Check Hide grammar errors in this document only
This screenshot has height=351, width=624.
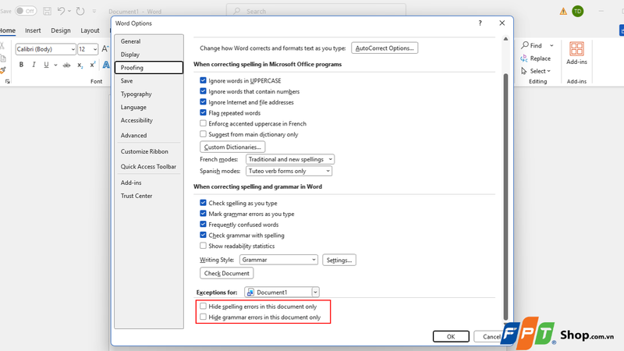pyautogui.click(x=203, y=317)
